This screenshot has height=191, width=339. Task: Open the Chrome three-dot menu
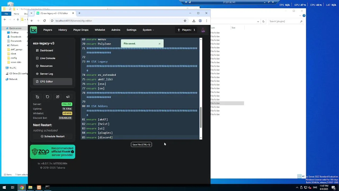[x=207, y=21]
